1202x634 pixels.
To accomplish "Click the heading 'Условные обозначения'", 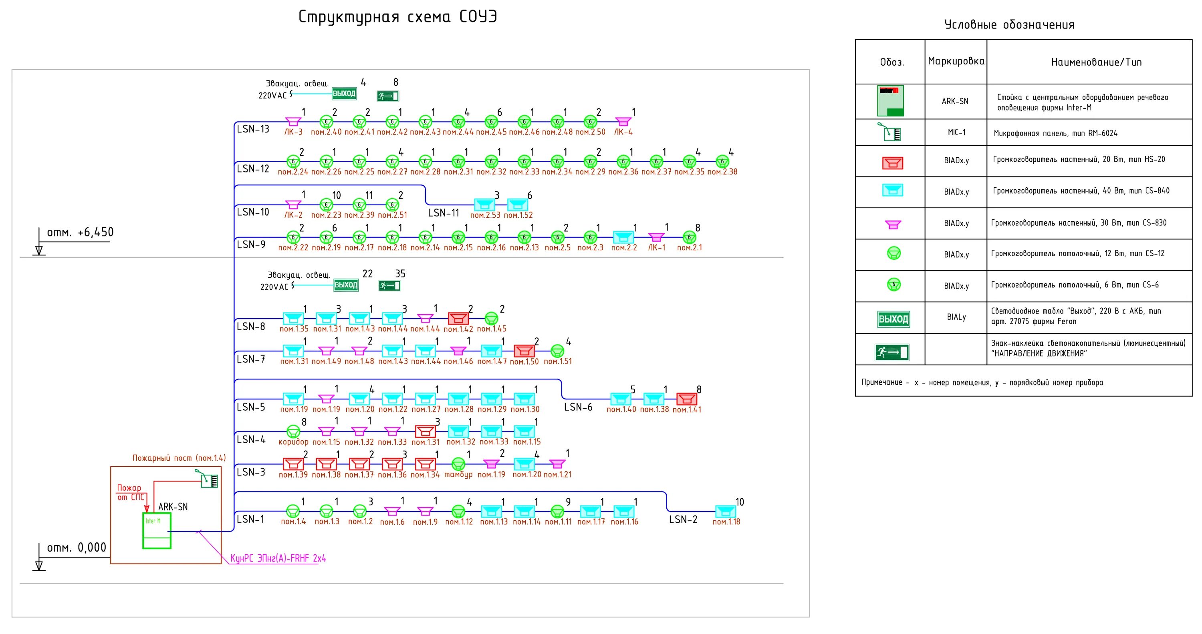I will tap(1009, 25).
